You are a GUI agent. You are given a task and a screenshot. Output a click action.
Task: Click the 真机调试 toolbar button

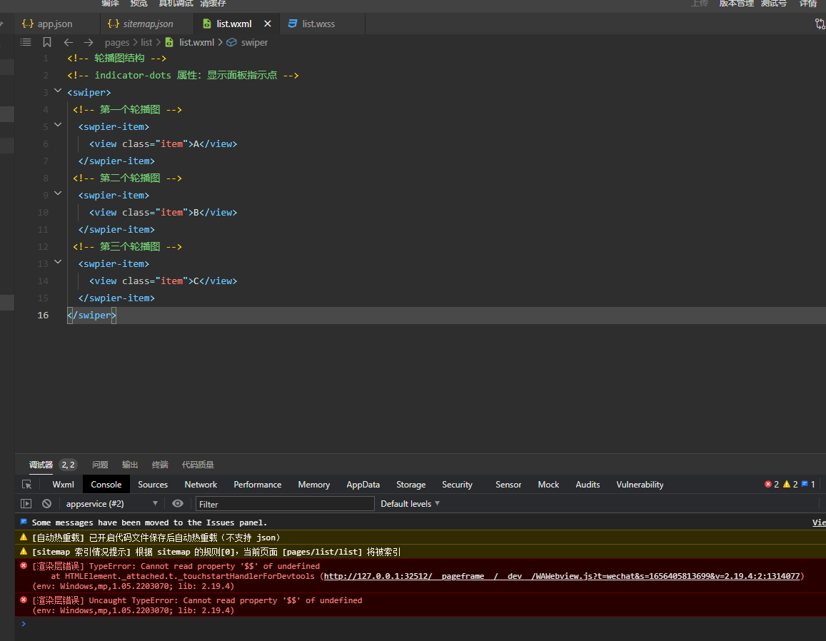click(x=176, y=4)
